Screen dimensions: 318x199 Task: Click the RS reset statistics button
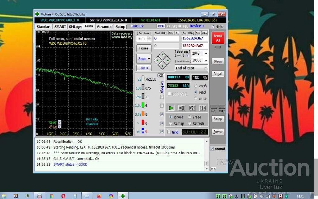161,75
